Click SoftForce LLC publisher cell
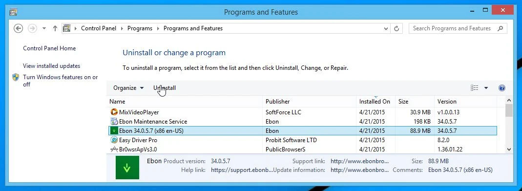522x191 pixels. (283, 112)
